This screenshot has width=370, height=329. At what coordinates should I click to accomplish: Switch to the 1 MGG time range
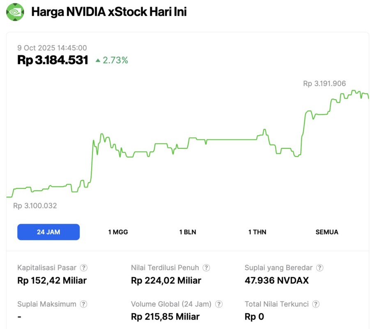[117, 232]
